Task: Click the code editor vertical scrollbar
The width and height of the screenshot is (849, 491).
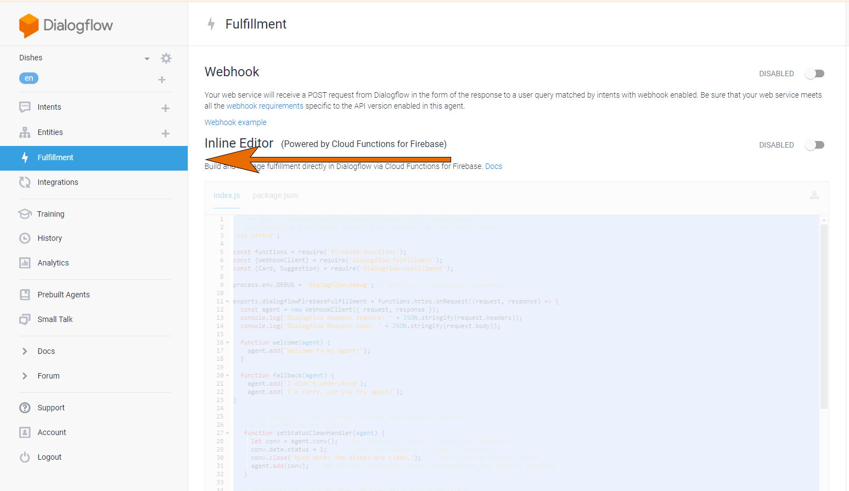Action: click(x=824, y=316)
